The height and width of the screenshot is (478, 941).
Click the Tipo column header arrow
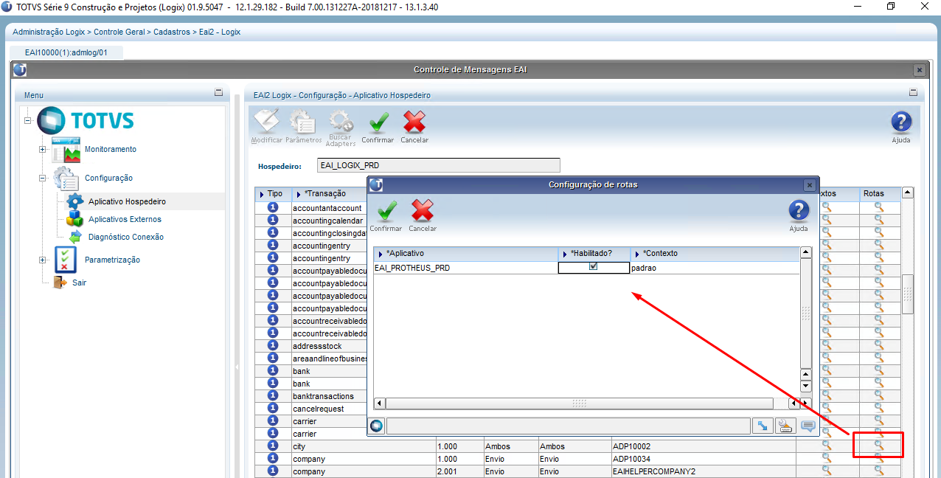[262, 194]
